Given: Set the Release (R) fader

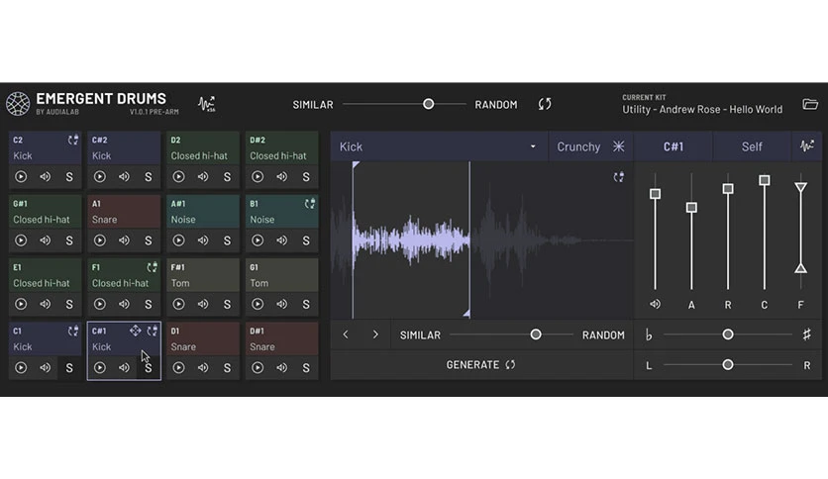Looking at the screenshot, I should coord(728,188).
